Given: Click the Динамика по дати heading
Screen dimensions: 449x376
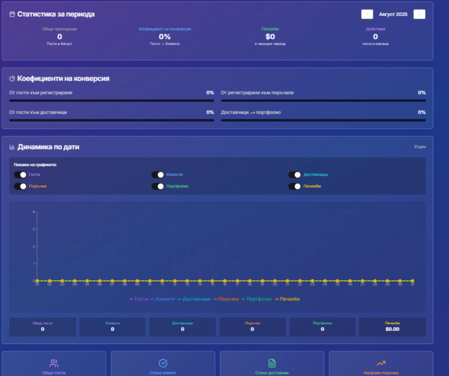Looking at the screenshot, I should point(48,147).
